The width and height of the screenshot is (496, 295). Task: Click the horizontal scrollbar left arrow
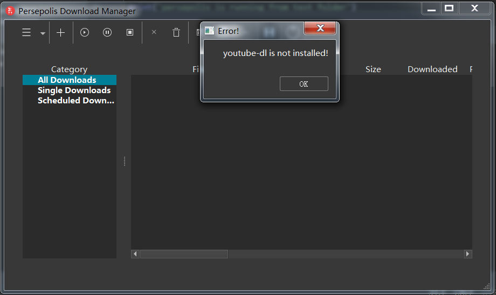[135, 254]
